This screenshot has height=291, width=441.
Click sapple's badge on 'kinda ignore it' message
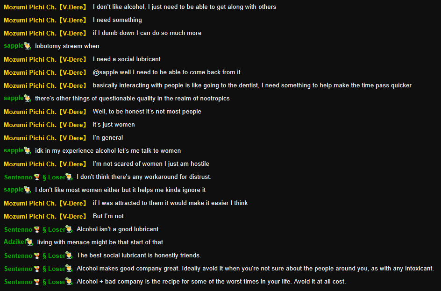point(28,190)
